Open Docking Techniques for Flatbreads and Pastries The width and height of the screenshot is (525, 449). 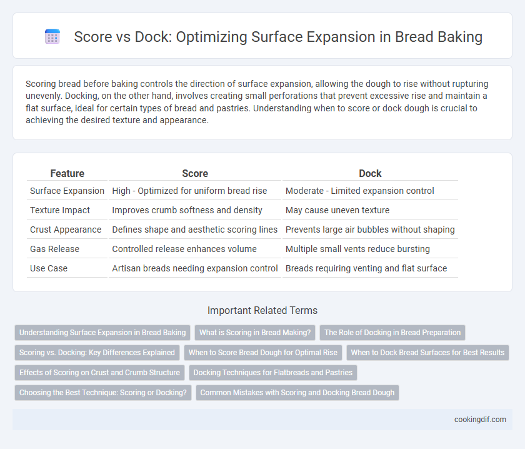coord(273,373)
